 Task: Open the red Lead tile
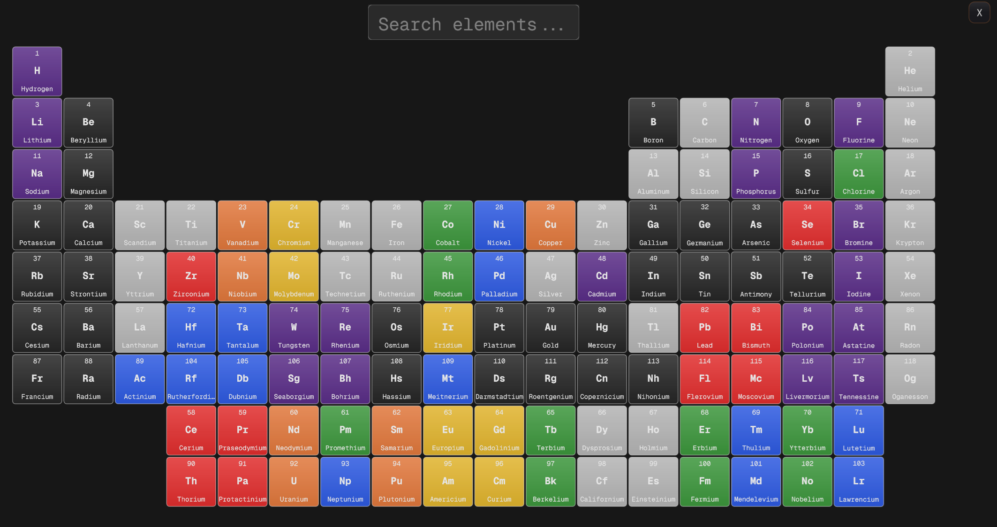click(x=704, y=328)
